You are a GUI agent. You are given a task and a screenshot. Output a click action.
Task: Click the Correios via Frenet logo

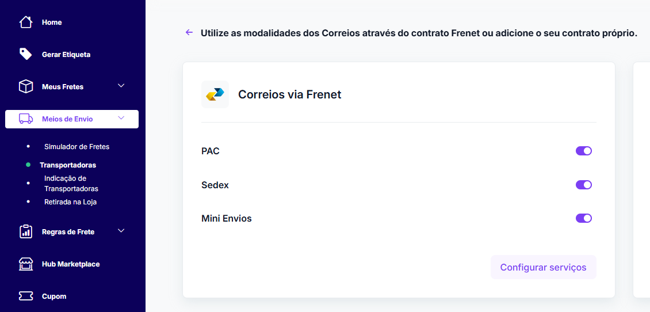[x=215, y=94]
